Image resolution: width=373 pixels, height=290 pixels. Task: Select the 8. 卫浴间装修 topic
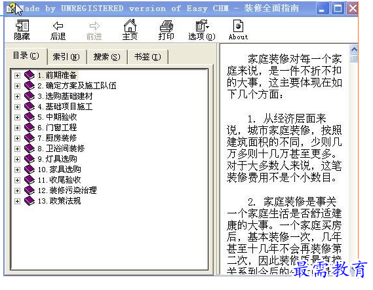[61, 149]
